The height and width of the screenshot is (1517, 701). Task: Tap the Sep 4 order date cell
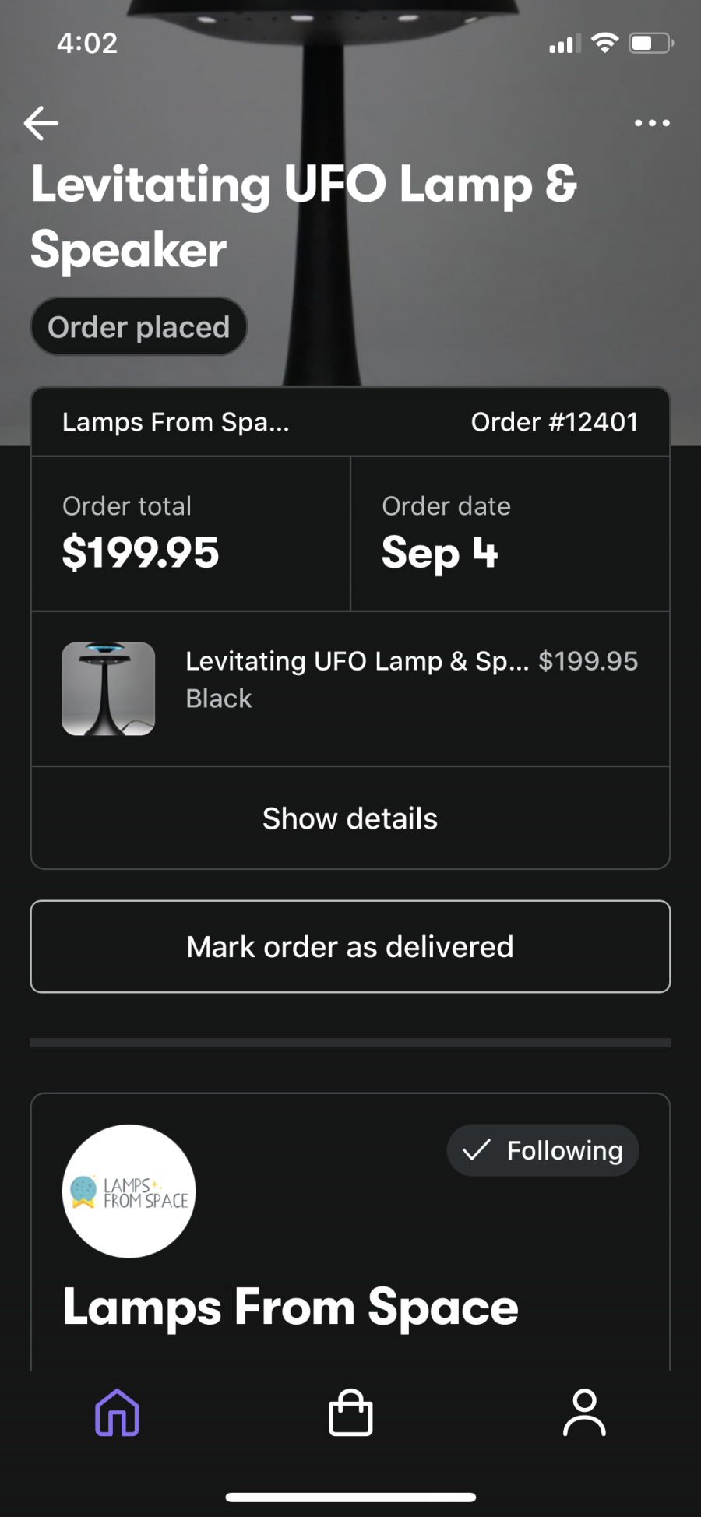pos(510,534)
